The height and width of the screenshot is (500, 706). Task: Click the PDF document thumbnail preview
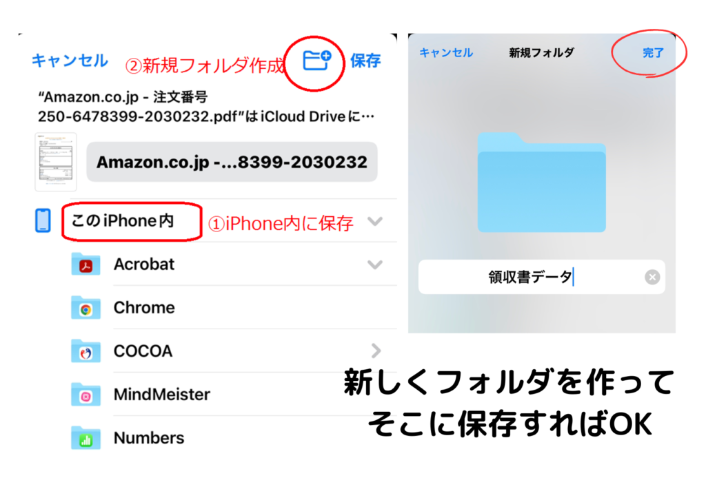coord(56,162)
